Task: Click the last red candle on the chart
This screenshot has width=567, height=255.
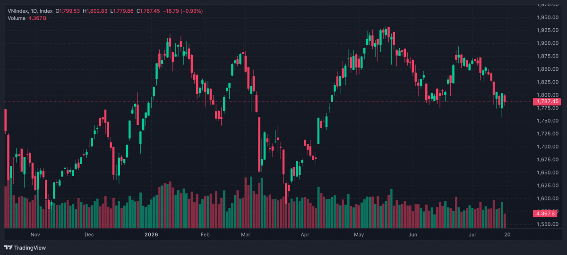Action: (505, 98)
